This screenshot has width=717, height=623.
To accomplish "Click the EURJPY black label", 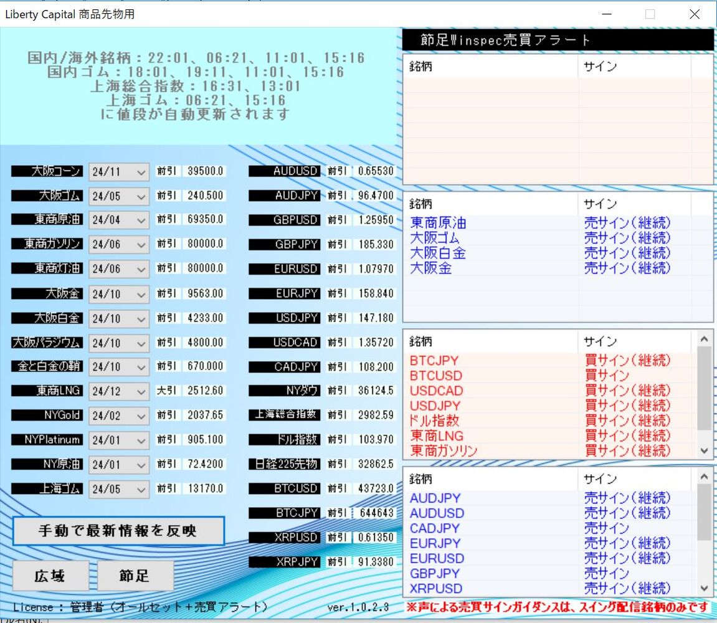I will pyautogui.click(x=285, y=293).
